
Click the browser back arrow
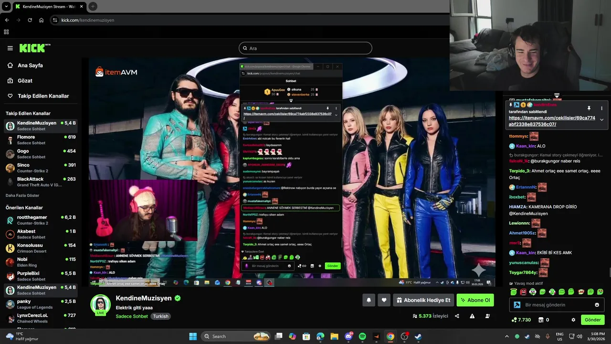(x=7, y=20)
